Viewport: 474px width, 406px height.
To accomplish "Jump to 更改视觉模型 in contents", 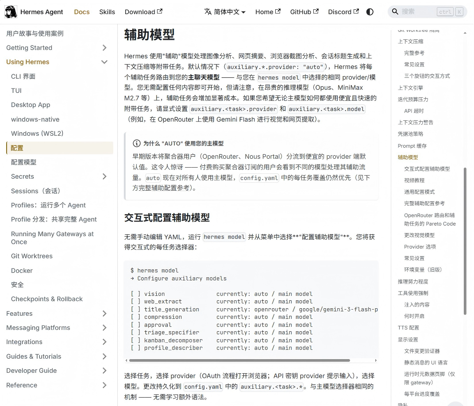I will tap(419, 235).
